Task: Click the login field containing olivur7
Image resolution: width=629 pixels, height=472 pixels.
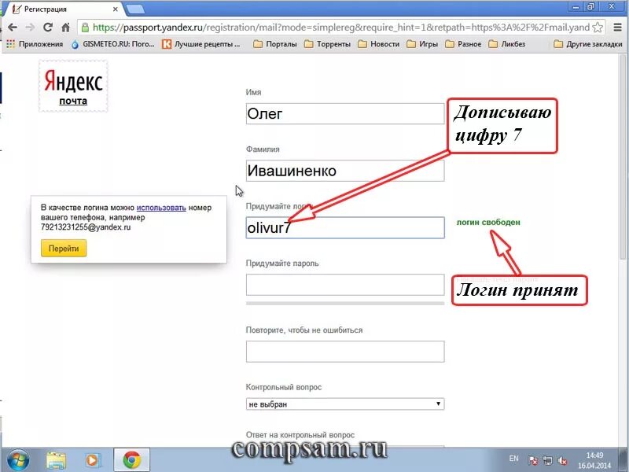Action: click(345, 227)
